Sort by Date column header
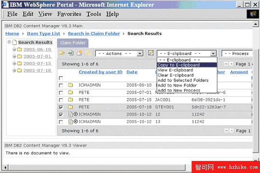260x173 pixels. 132,72
